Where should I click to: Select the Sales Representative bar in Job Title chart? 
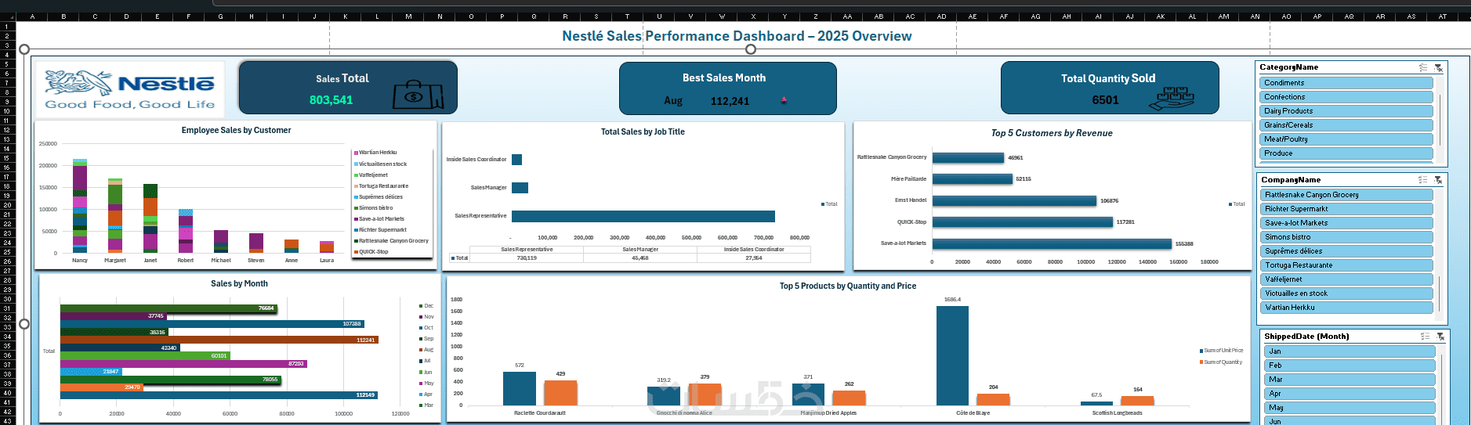tap(643, 216)
